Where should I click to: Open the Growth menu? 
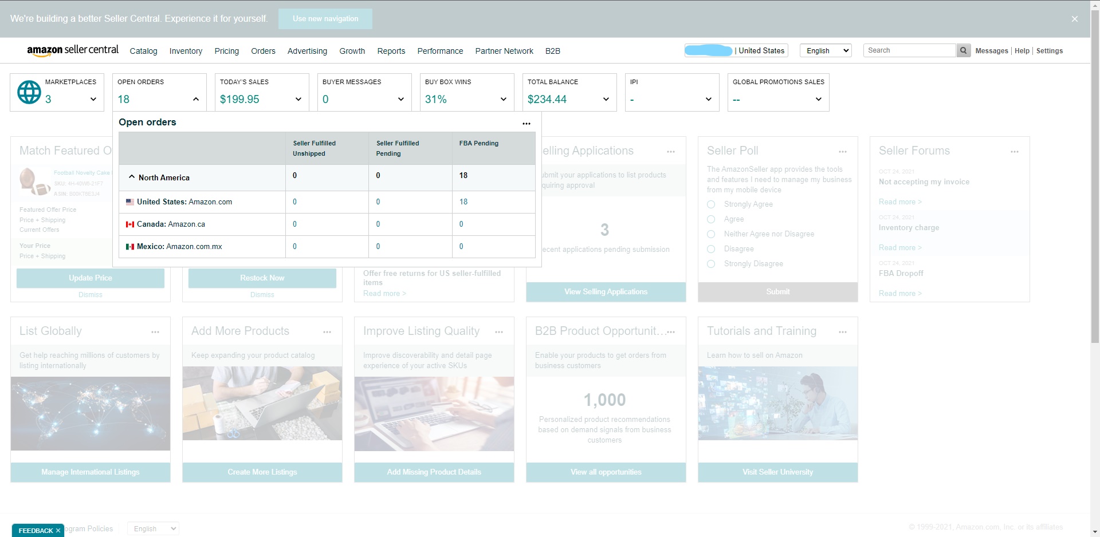tap(352, 51)
